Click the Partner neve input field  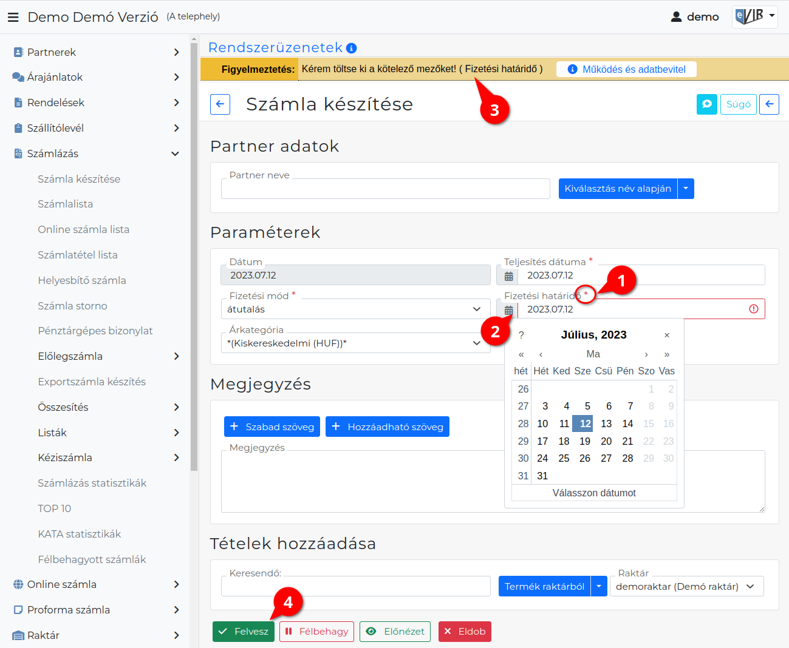click(x=386, y=189)
